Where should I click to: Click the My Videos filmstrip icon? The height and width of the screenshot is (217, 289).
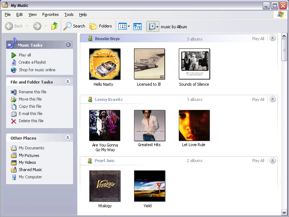click(x=14, y=162)
